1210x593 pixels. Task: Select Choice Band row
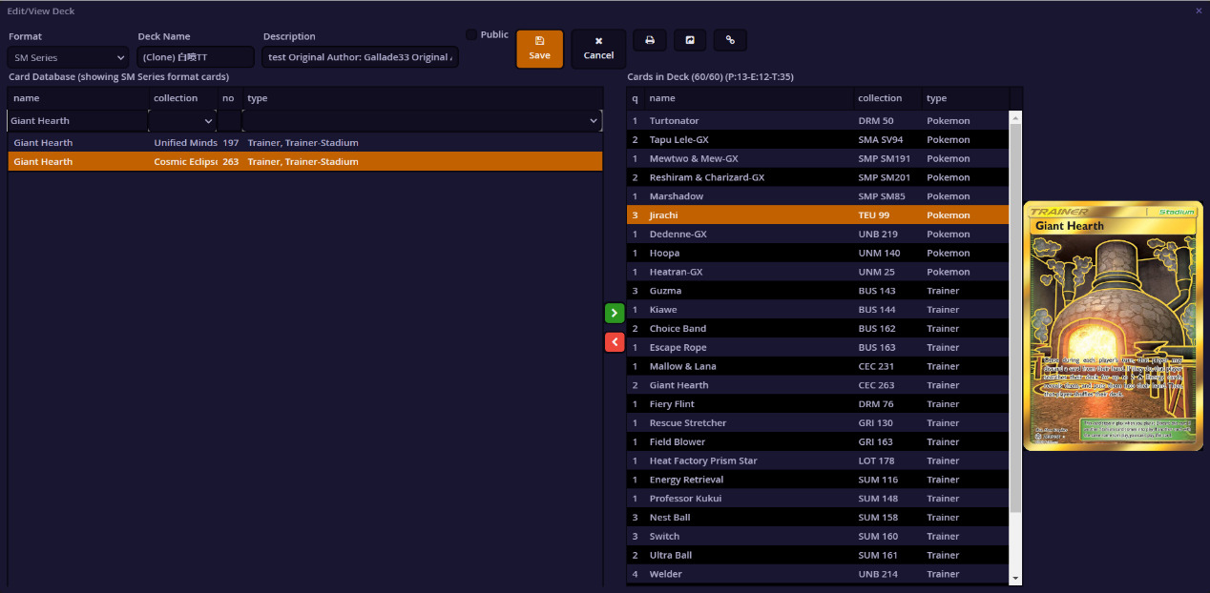[818, 328]
